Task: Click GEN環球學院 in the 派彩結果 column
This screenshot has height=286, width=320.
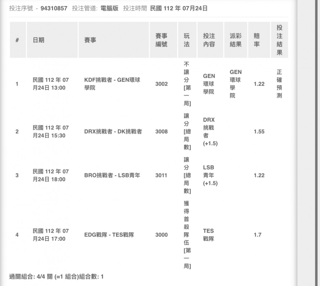Action: coord(236,84)
